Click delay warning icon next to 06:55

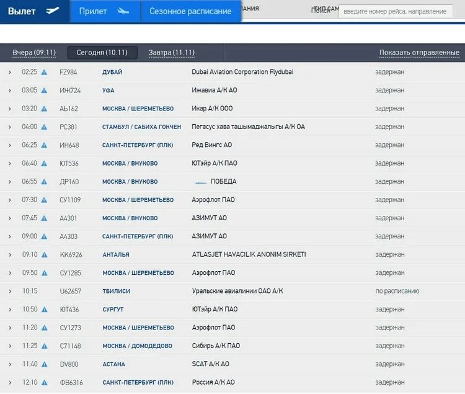click(44, 182)
